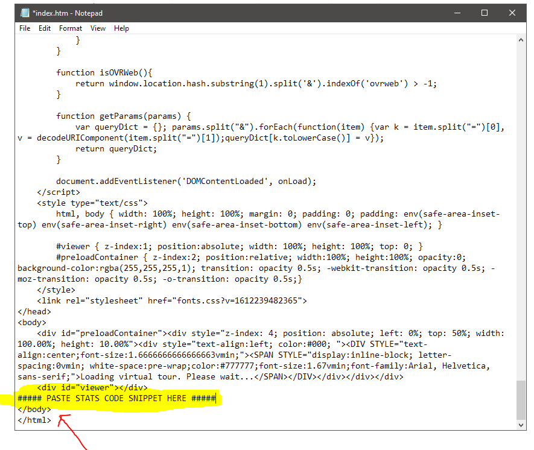Click the scrollbar track above the thumb
The height and width of the screenshot is (450, 534).
point(521,211)
